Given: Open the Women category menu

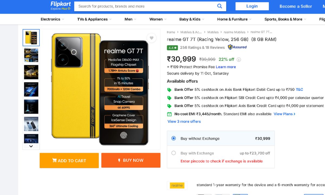Looking at the screenshot, I should click(x=158, y=19).
